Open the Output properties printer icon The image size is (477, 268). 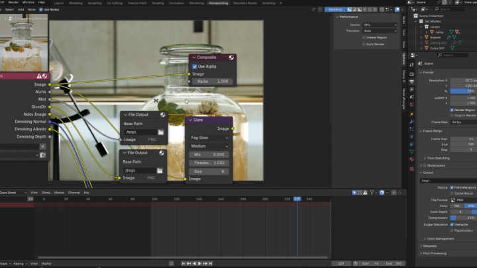411,82
